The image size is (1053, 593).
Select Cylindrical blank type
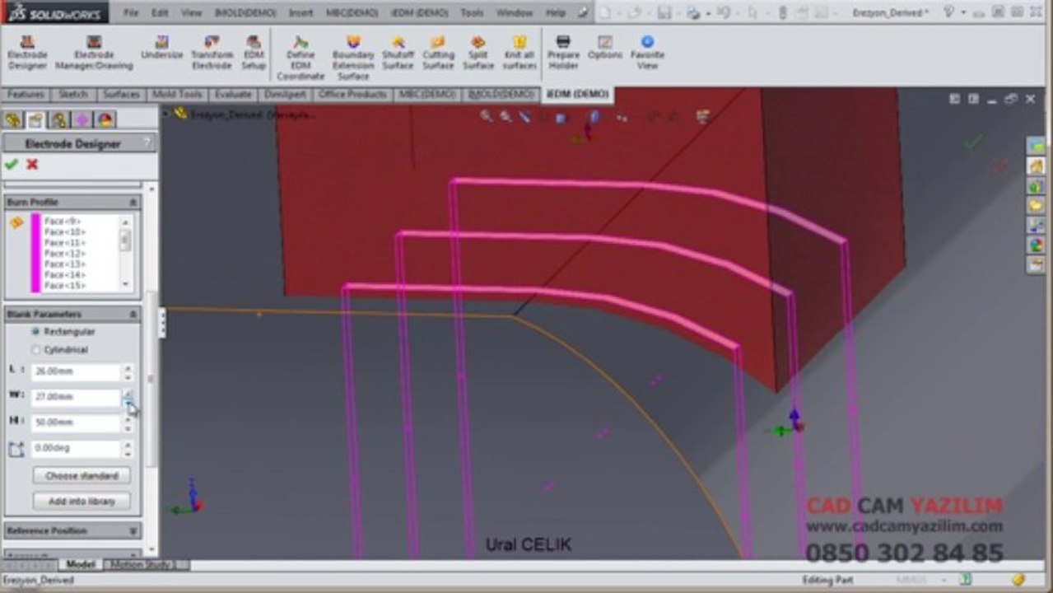(36, 350)
